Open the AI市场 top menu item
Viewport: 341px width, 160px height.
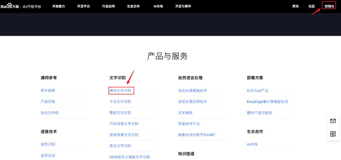point(158,6)
